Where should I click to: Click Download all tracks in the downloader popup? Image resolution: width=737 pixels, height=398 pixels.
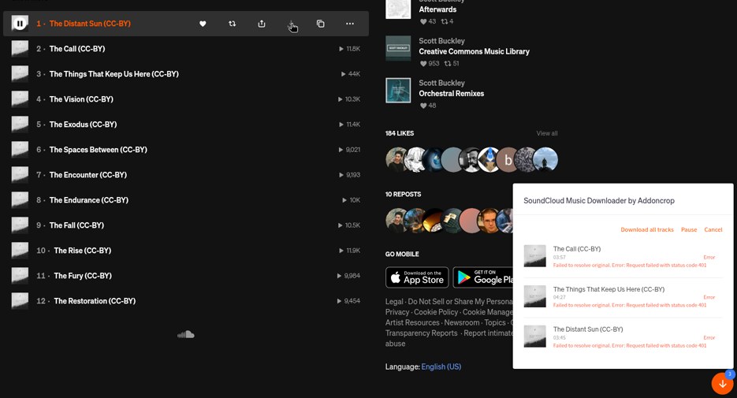click(x=647, y=230)
